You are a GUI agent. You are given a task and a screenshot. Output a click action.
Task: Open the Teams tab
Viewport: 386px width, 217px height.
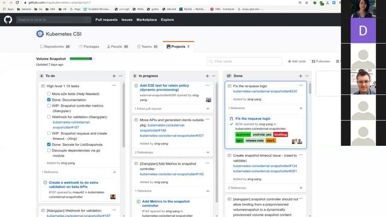pyautogui.click(x=147, y=46)
